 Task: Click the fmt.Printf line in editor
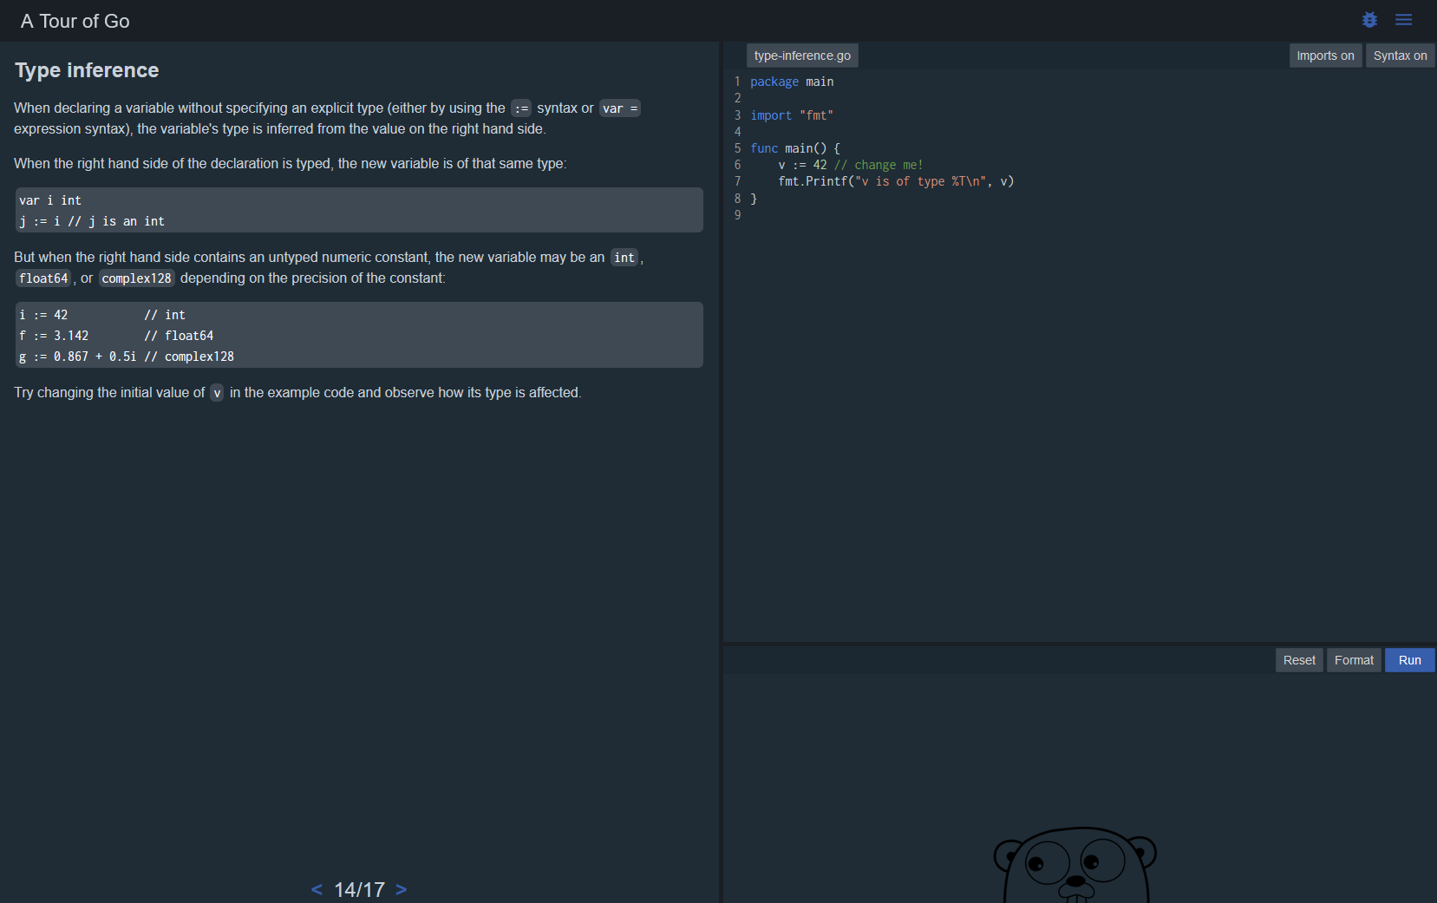[895, 181]
